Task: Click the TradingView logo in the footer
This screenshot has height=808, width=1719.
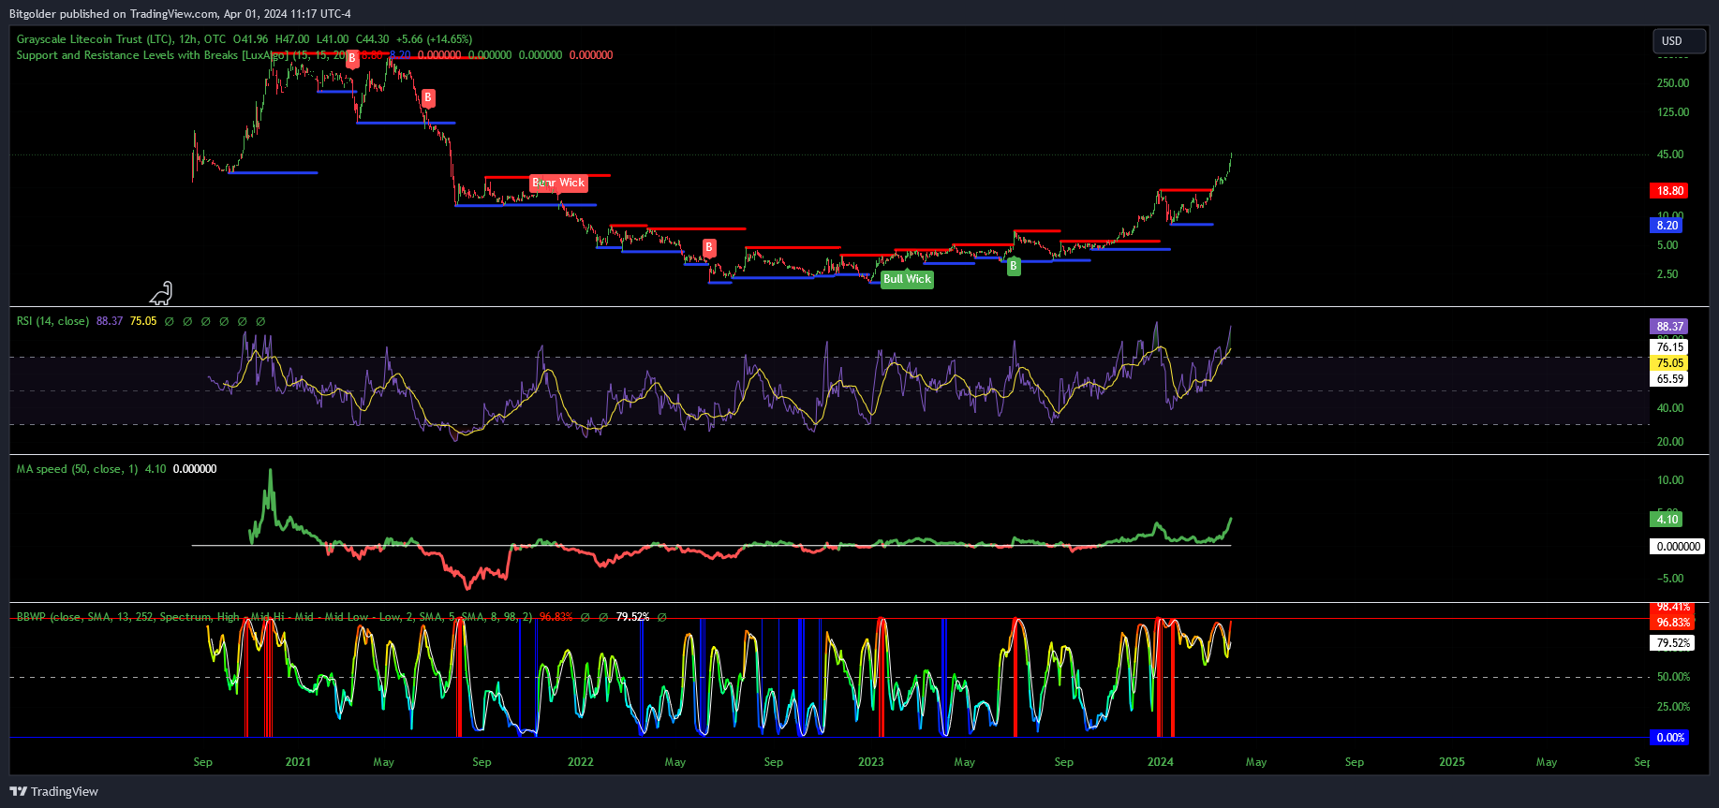Action: click(x=53, y=791)
